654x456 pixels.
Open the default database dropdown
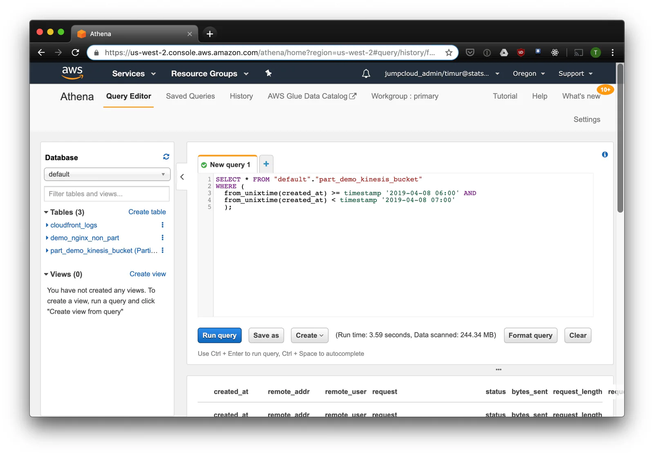(x=107, y=174)
